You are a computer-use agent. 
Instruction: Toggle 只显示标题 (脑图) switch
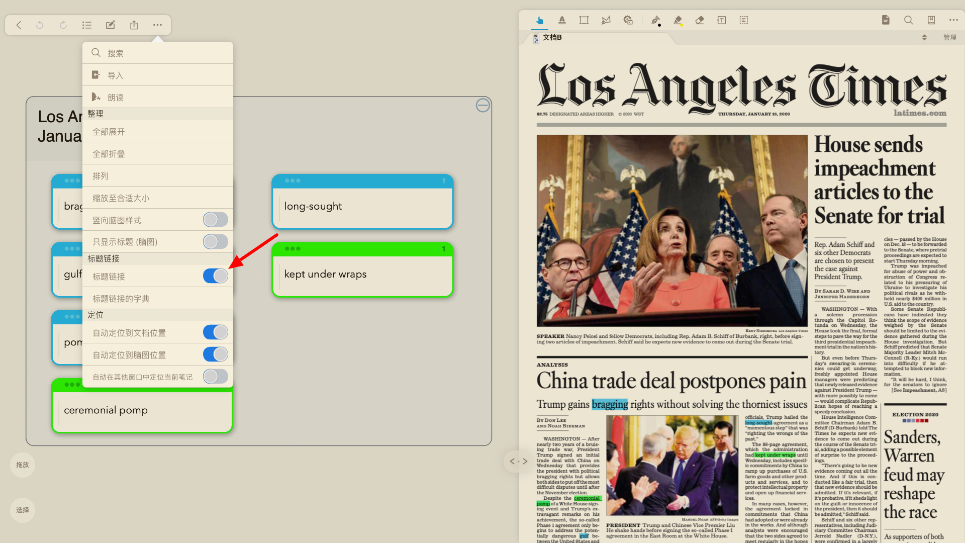pyautogui.click(x=216, y=242)
